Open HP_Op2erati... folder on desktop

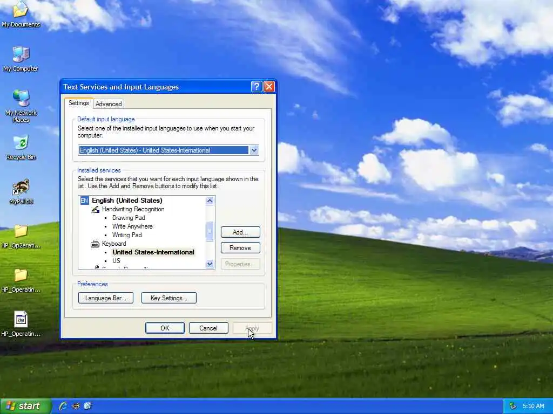click(x=21, y=236)
